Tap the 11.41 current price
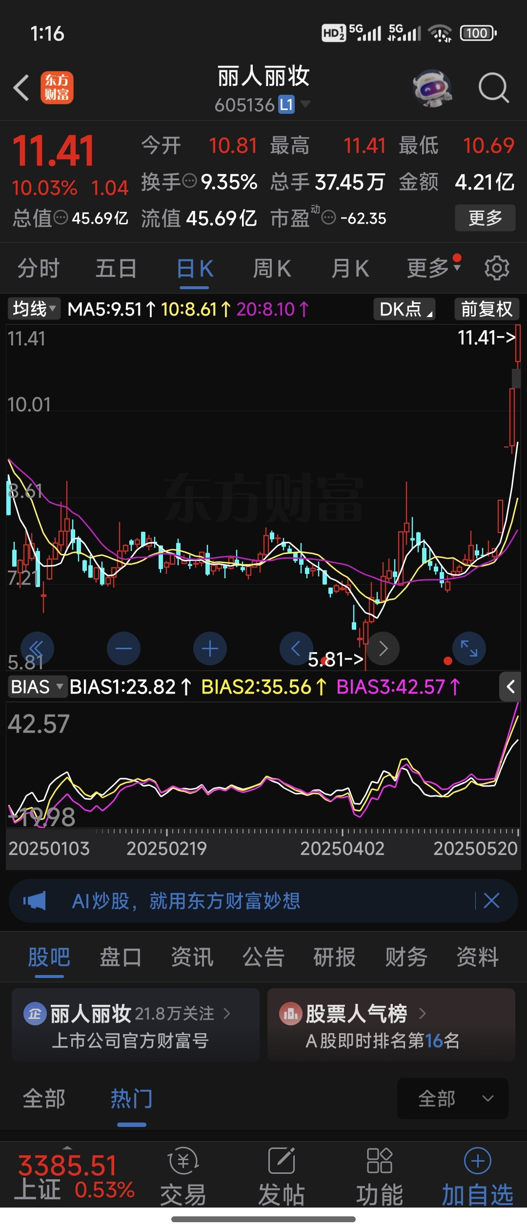The width and height of the screenshot is (527, 1231). click(x=53, y=151)
